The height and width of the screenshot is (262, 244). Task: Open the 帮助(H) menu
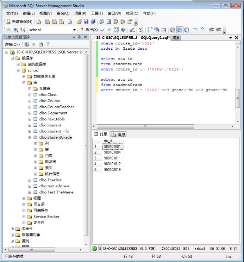point(149,13)
